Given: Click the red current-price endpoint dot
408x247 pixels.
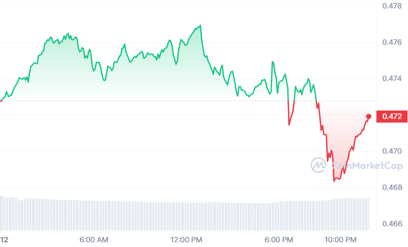Looking at the screenshot, I should pos(369,116).
